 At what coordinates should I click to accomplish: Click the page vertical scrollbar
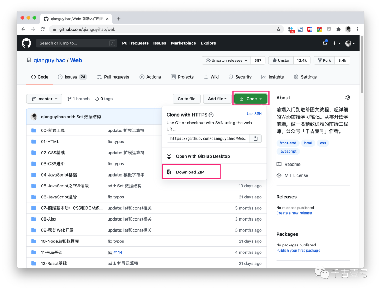(x=362, y=64)
